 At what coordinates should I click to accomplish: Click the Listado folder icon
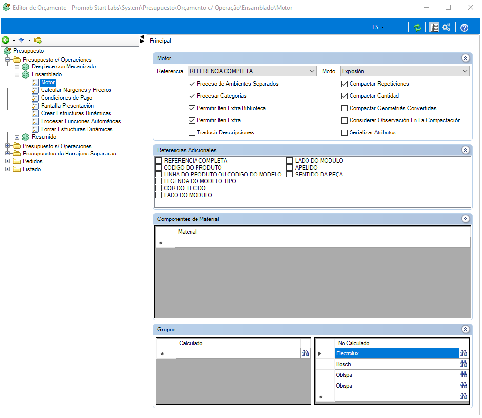click(17, 169)
